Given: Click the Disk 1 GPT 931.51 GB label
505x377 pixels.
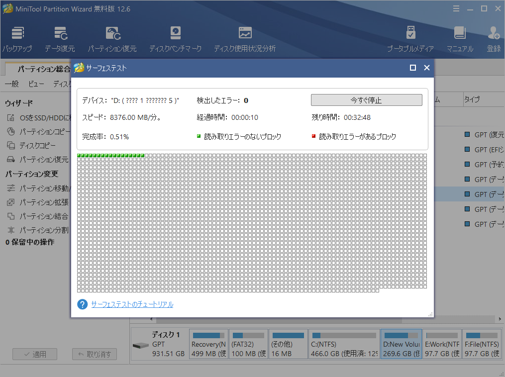Looking at the screenshot, I should click(x=168, y=344).
